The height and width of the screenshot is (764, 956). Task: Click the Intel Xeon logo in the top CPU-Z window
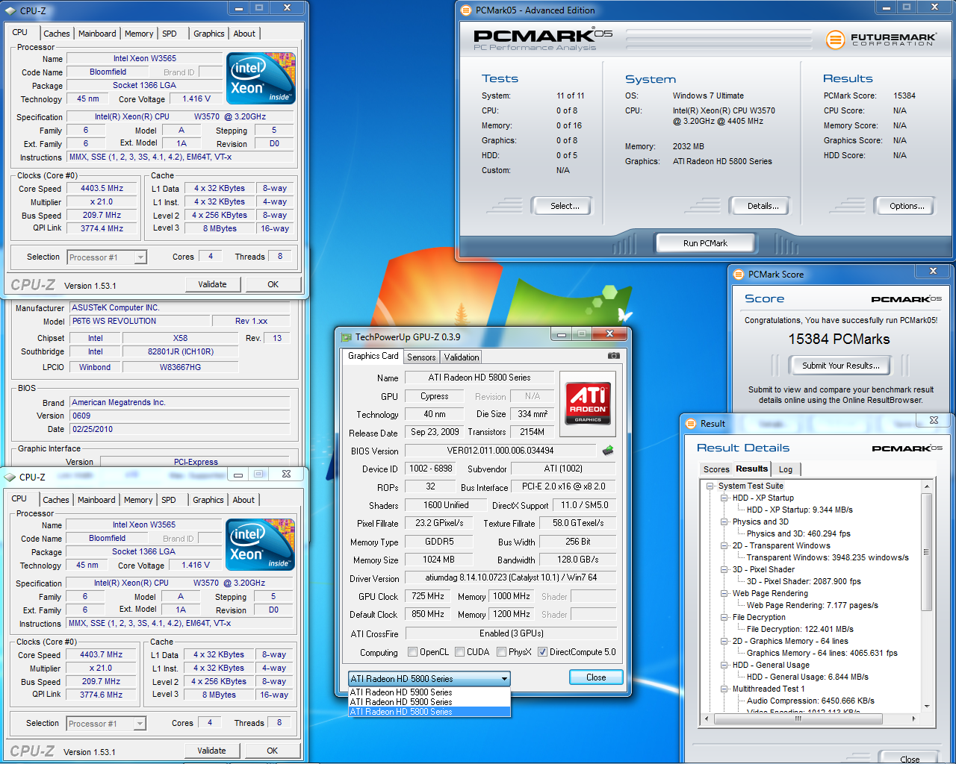(261, 78)
